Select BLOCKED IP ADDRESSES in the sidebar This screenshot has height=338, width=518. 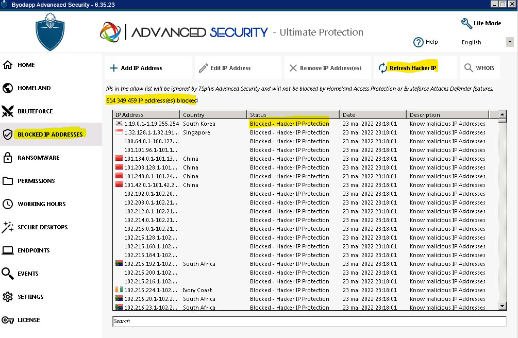click(x=50, y=134)
